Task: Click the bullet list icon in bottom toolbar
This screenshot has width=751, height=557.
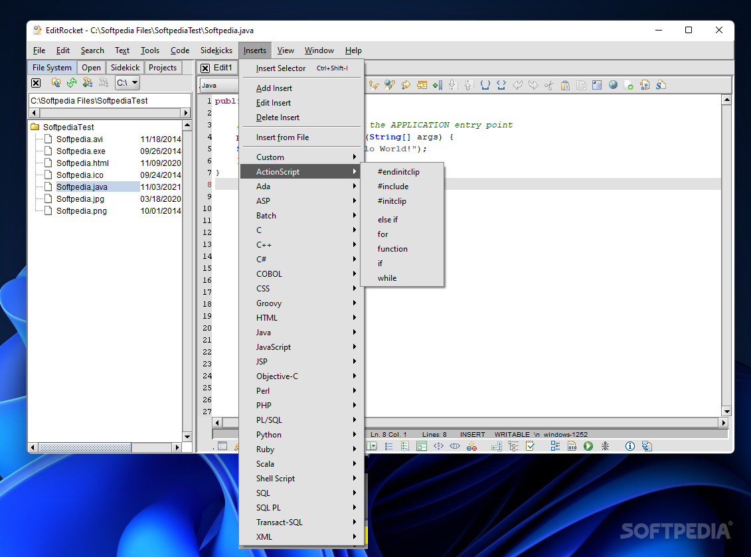Action: [388, 446]
